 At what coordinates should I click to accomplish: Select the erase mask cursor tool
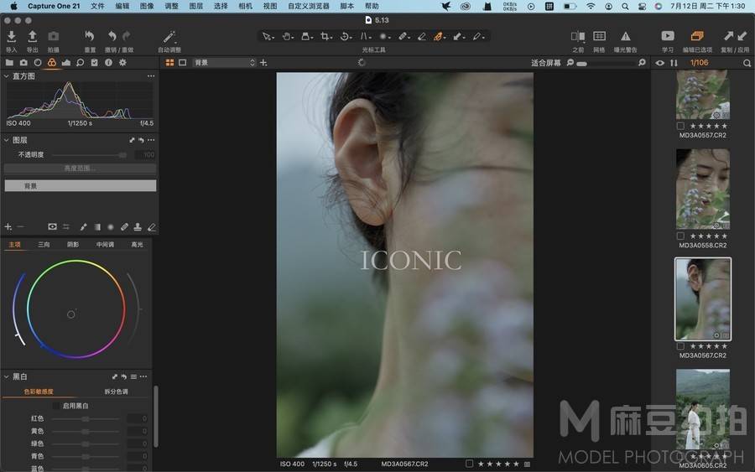tap(421, 37)
